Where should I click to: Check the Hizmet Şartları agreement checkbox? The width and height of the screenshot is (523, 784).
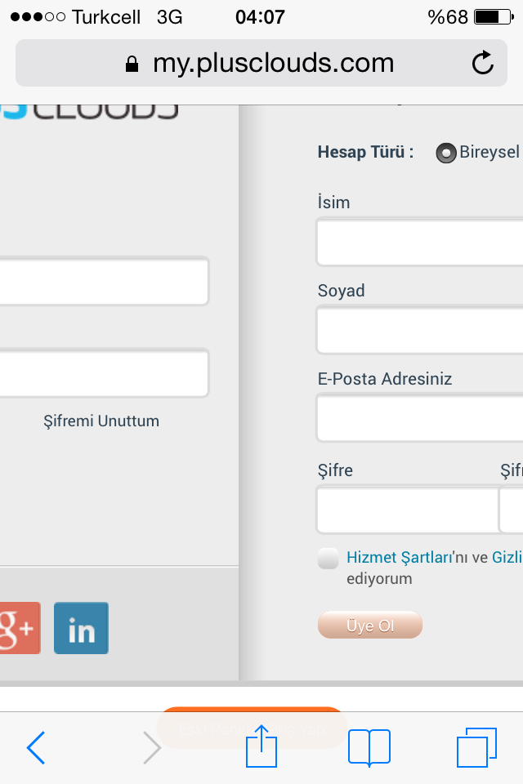[329, 559]
